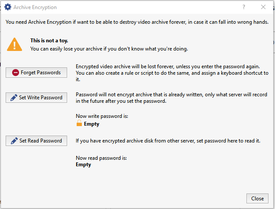Image resolution: width=275 pixels, height=209 pixels.
Task: Open the Set Write Password dialog
Action: (x=36, y=98)
